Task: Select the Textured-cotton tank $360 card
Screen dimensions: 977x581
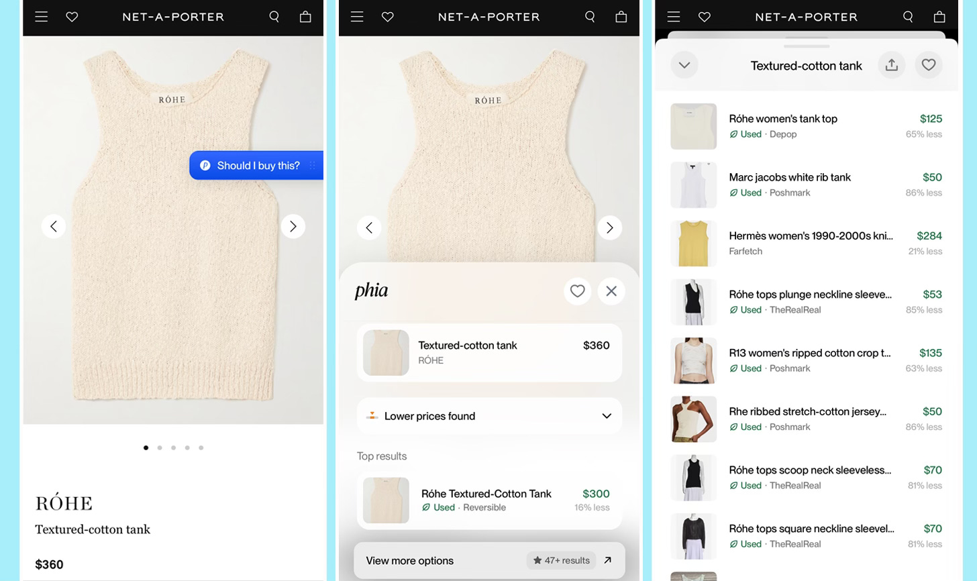Action: click(x=489, y=353)
